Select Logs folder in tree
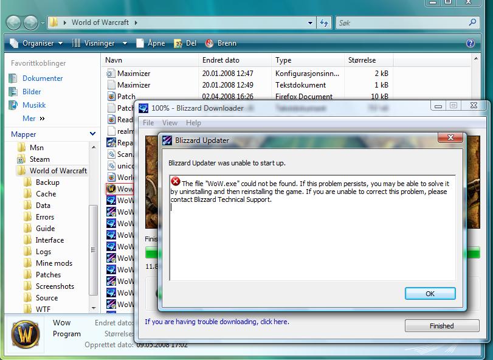This screenshot has width=493, height=360. [43, 252]
